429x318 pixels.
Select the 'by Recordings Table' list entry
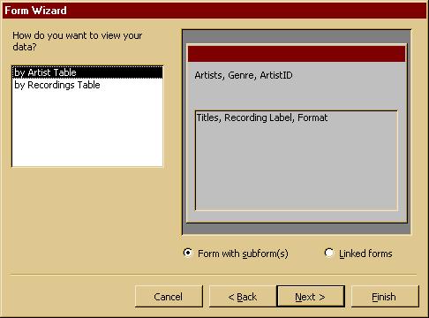click(87, 85)
